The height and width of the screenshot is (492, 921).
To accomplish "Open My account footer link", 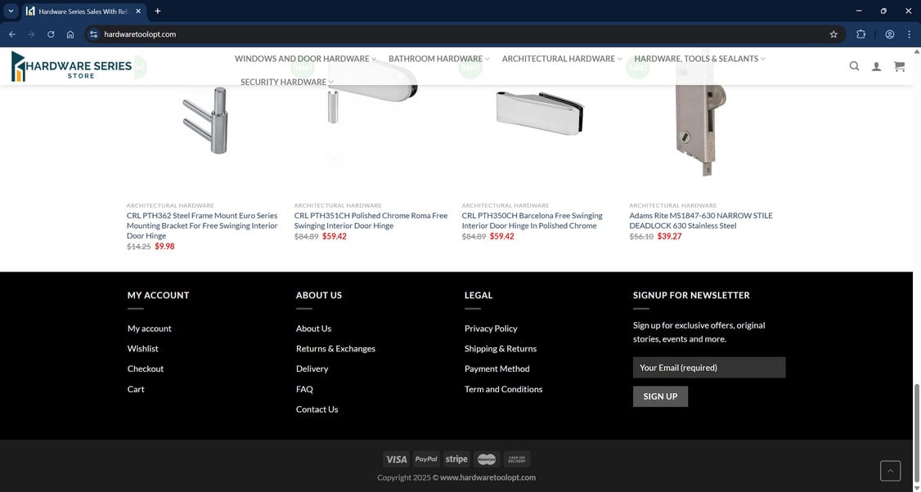I will [x=149, y=329].
